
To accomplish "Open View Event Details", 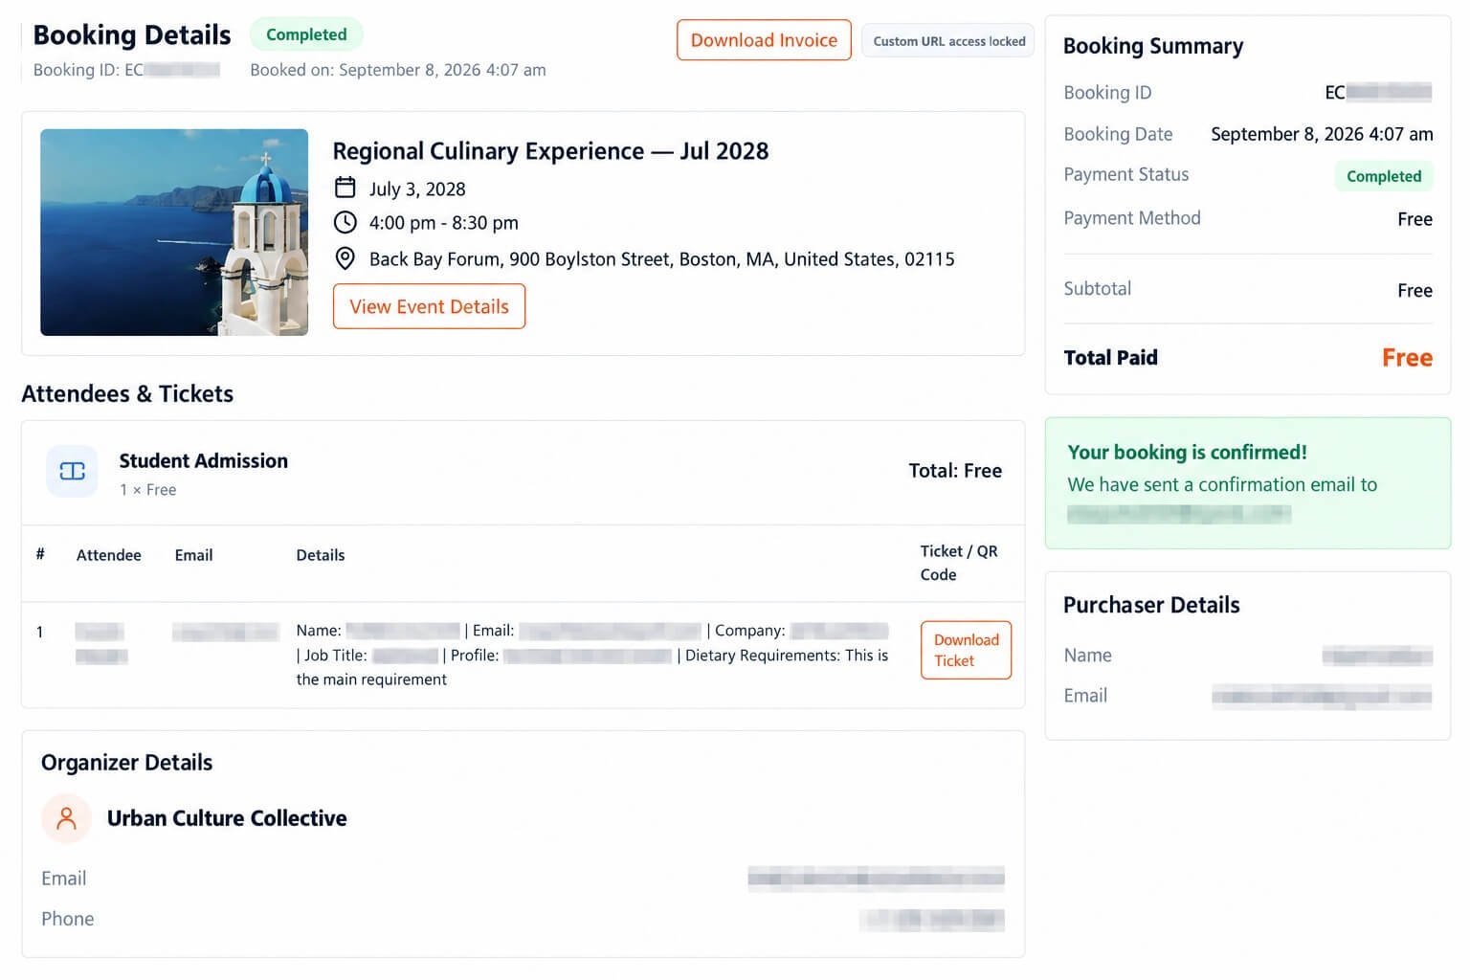I will [x=429, y=306].
